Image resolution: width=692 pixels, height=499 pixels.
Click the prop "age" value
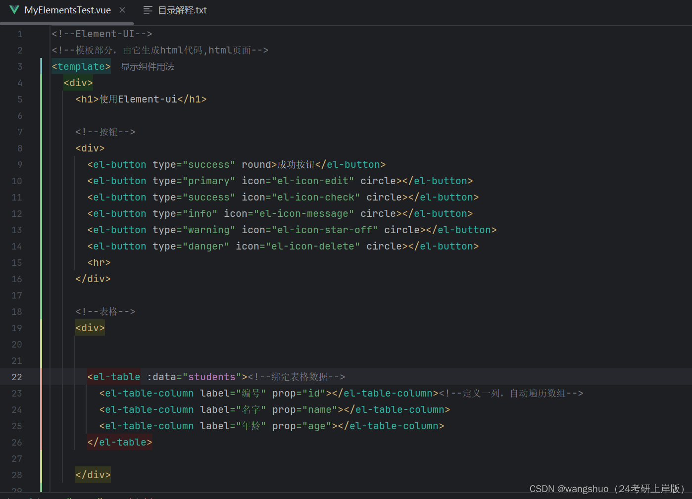[x=317, y=426]
